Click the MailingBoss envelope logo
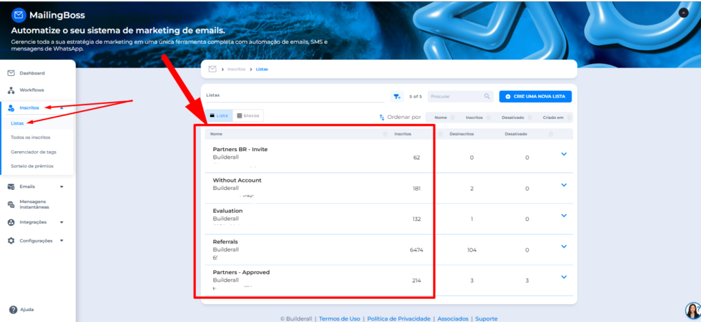The height and width of the screenshot is (322, 701). (19, 14)
